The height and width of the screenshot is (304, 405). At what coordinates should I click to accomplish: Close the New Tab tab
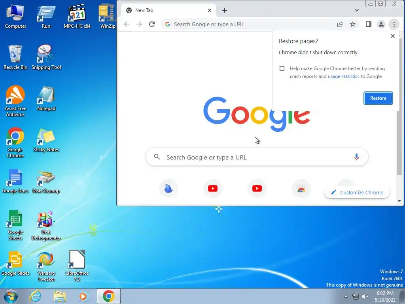(210, 10)
